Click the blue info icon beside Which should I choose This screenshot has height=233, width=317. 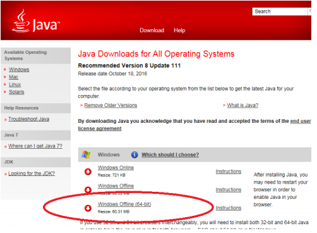pos(135,154)
